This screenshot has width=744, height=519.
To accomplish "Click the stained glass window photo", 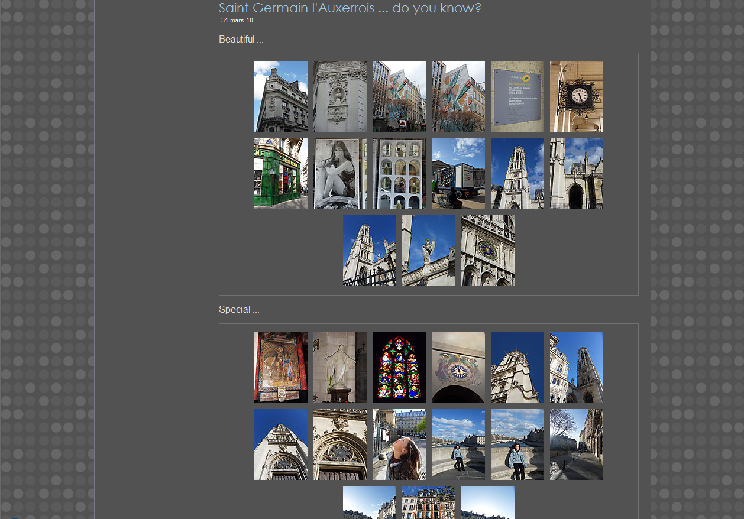I will [399, 368].
